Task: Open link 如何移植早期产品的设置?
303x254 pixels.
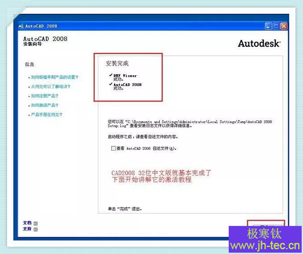Action: (x=55, y=77)
